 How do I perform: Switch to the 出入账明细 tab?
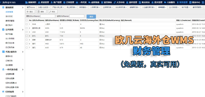(x=174, y=7)
